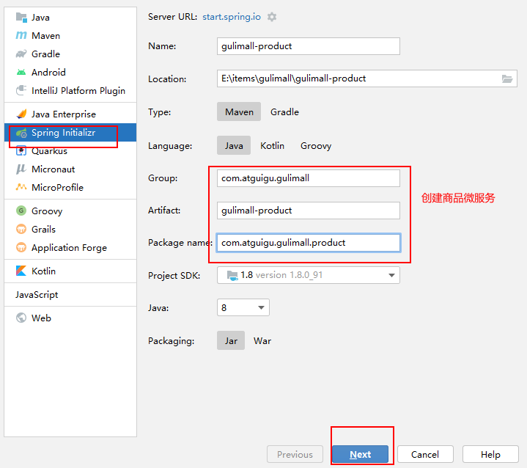The image size is (527, 468).
Task: Open server URL settings gear
Action: 272,17
